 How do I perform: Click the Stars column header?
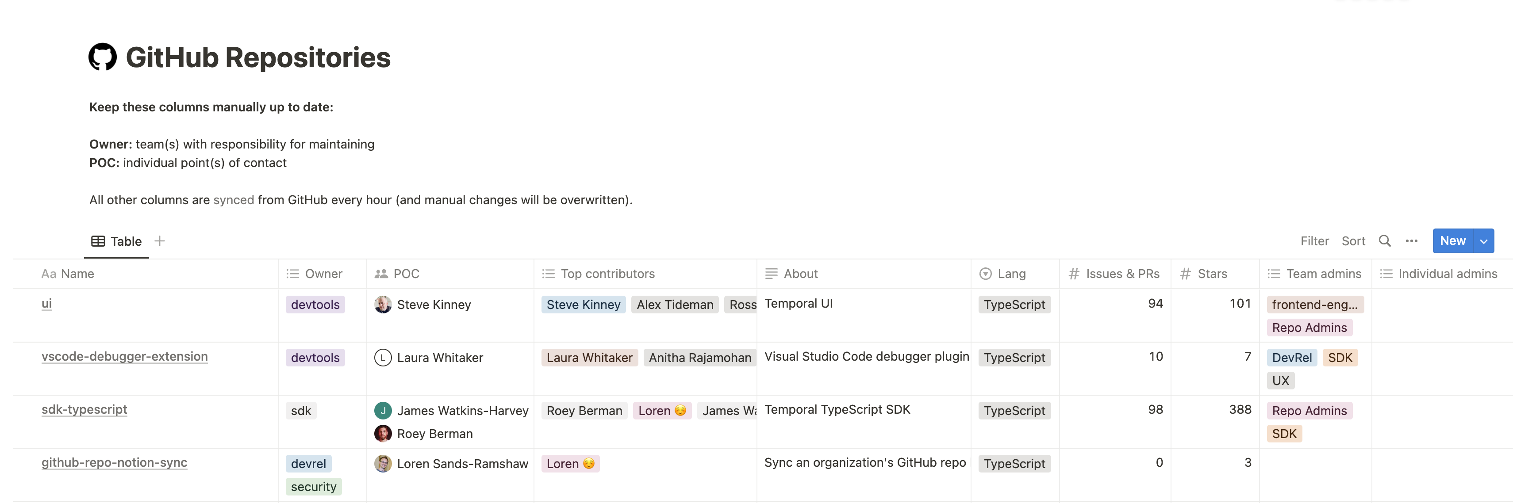tap(1213, 273)
